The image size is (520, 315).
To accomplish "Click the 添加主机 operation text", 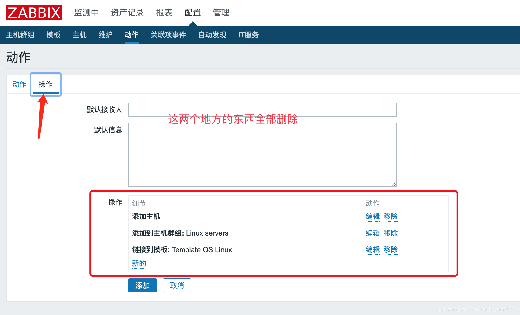I will coord(146,217).
